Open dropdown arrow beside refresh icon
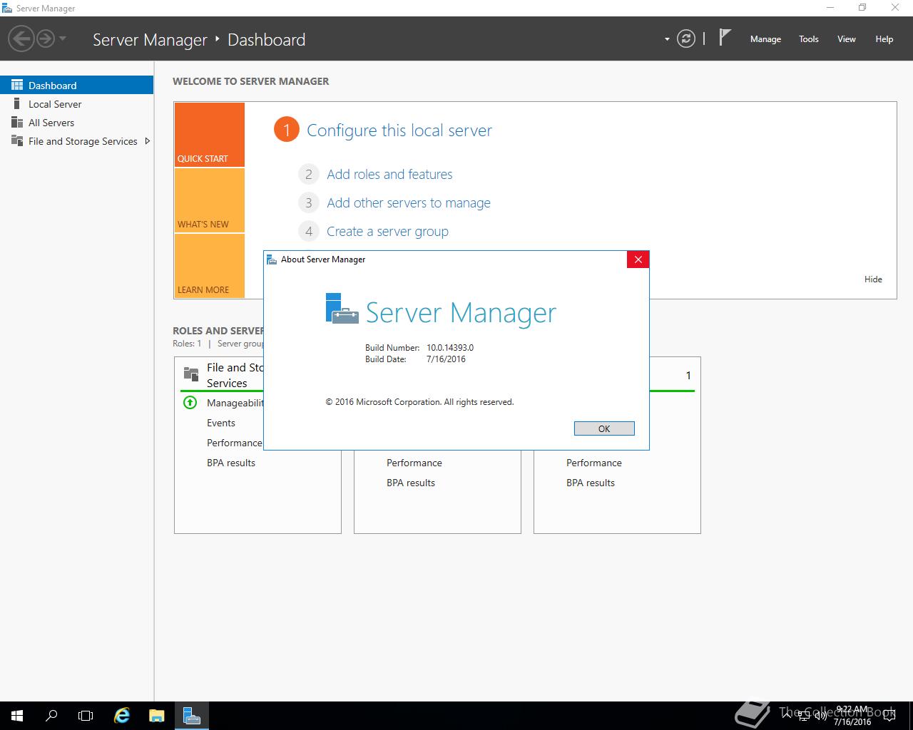Viewport: 913px width, 730px height. pos(667,39)
